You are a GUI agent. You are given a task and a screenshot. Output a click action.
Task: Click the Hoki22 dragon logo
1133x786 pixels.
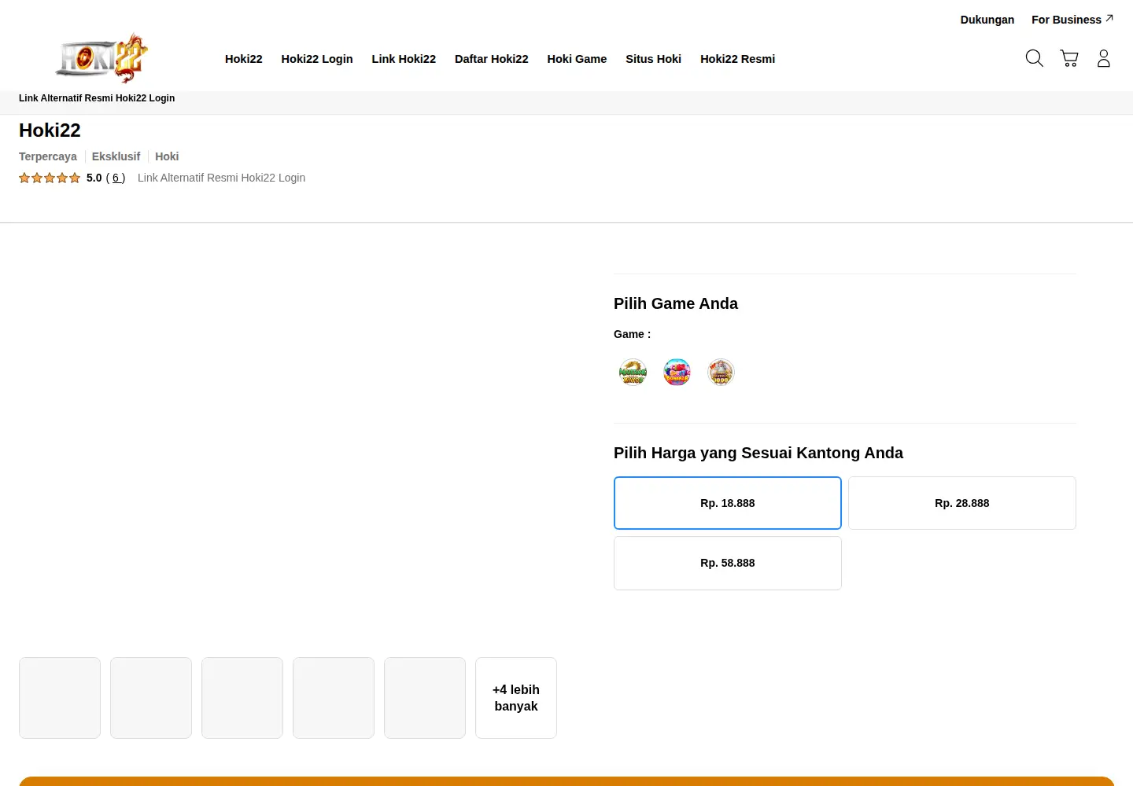[102, 58]
